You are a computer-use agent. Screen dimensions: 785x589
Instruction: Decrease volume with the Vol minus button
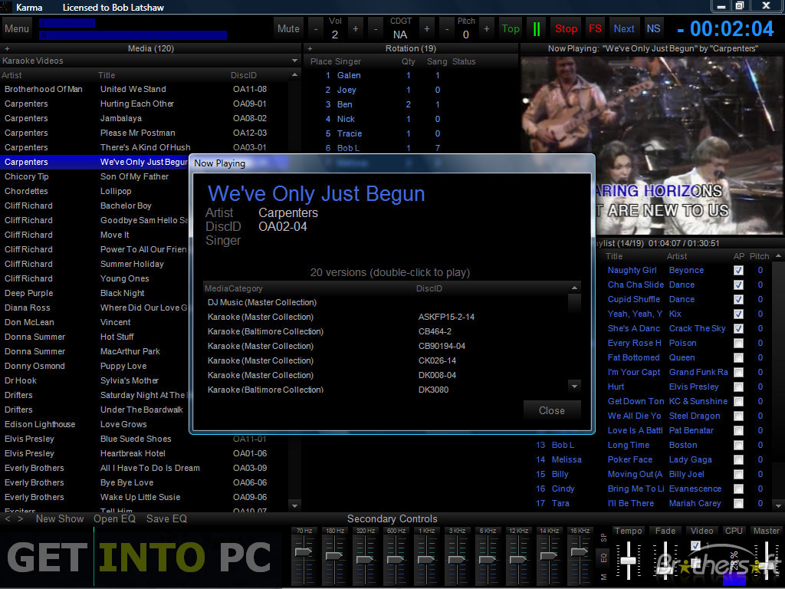coord(316,29)
